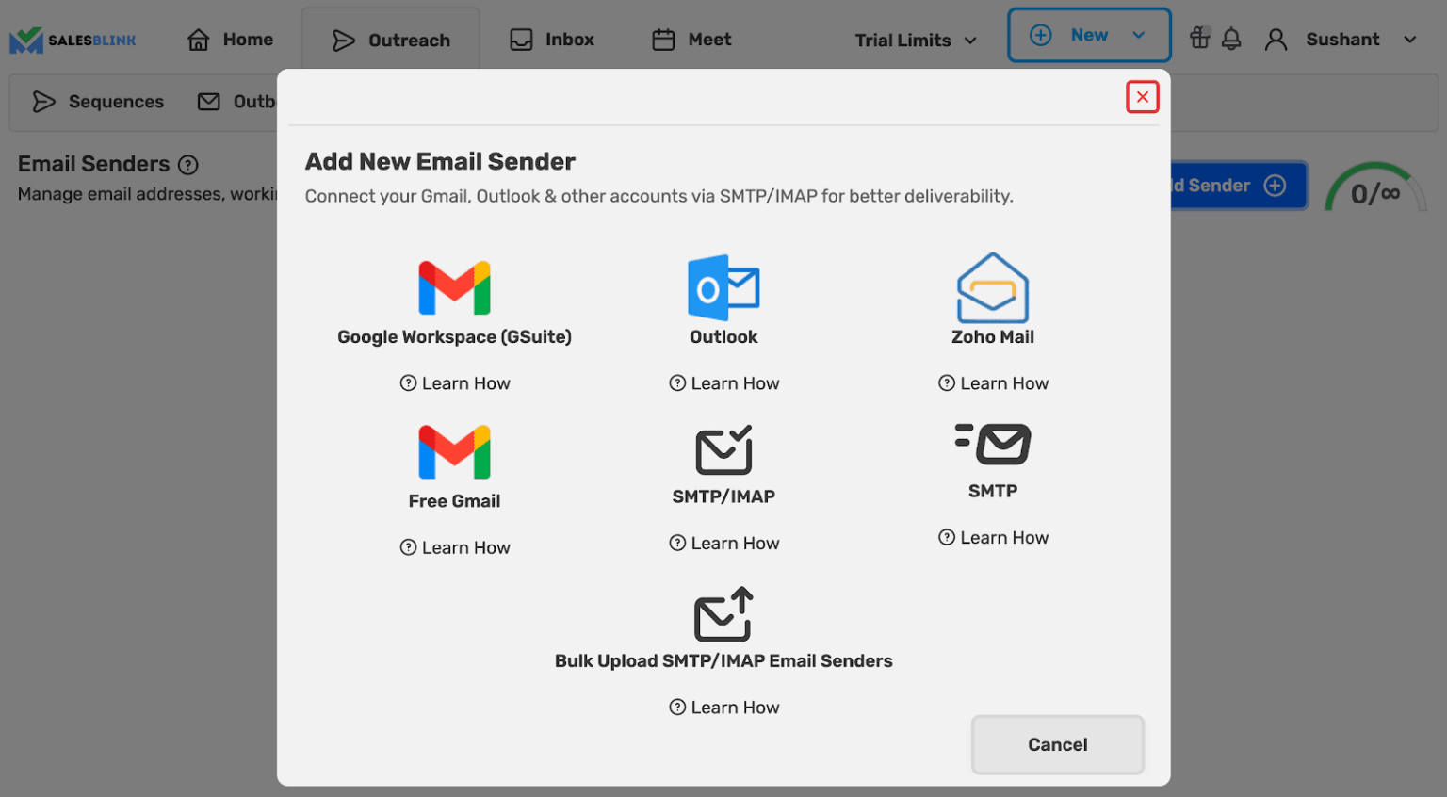Open the Home tab
The image size is (1447, 797).
(x=230, y=40)
